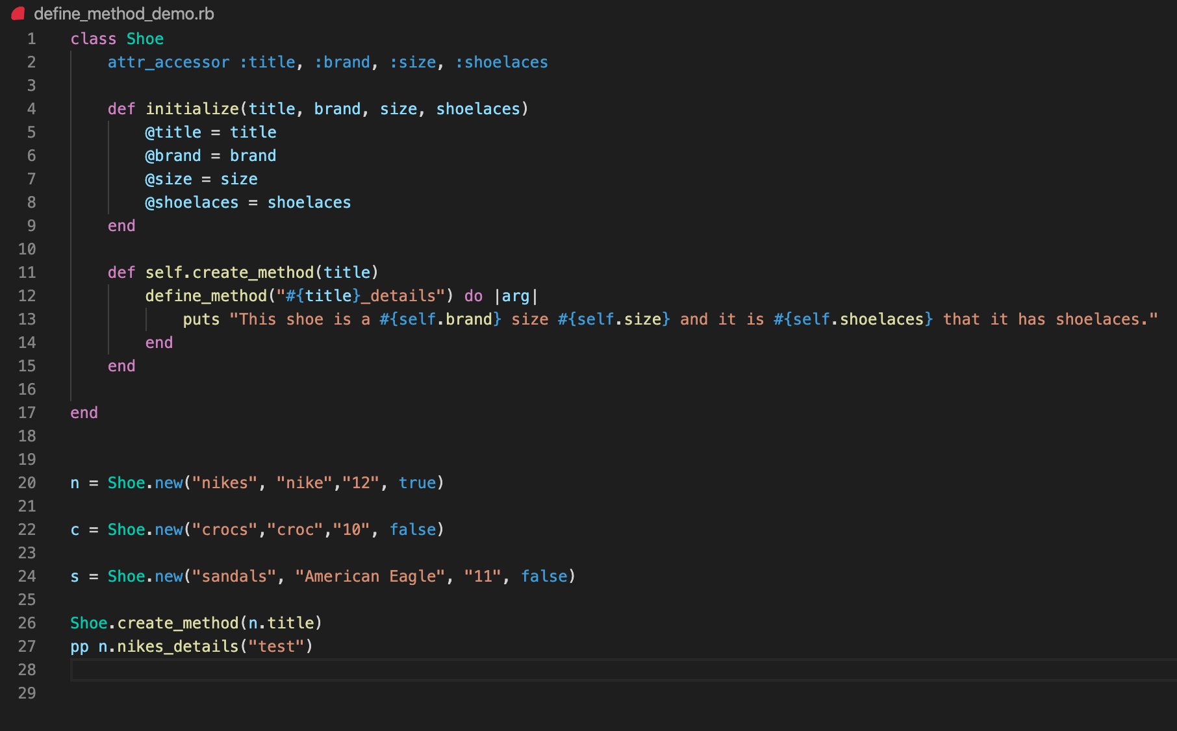Screen dimensions: 1177x731
Task: Click Shoe.new on line 20
Action: [x=144, y=482]
